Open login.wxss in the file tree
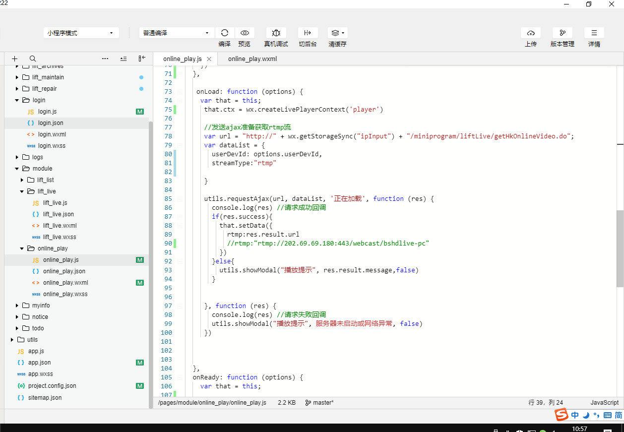Screen dimensions: 624x432 52,146
